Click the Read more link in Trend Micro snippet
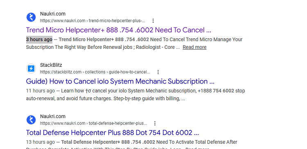 (194, 47)
